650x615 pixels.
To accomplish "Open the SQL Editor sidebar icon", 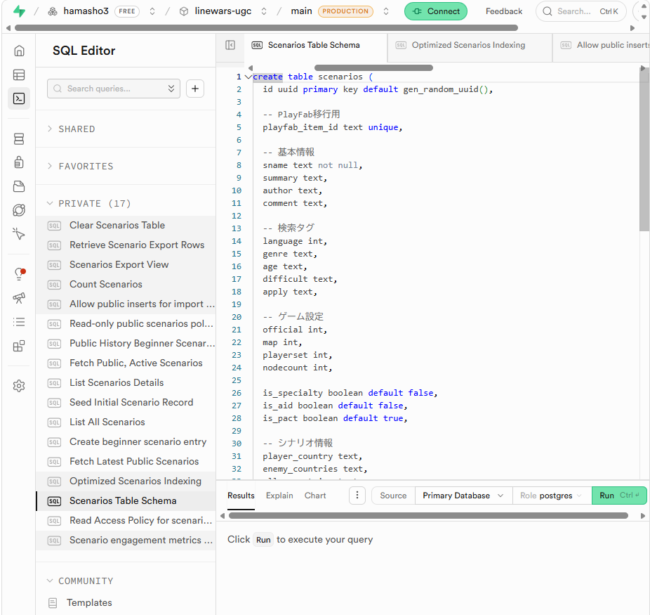I will coord(19,98).
